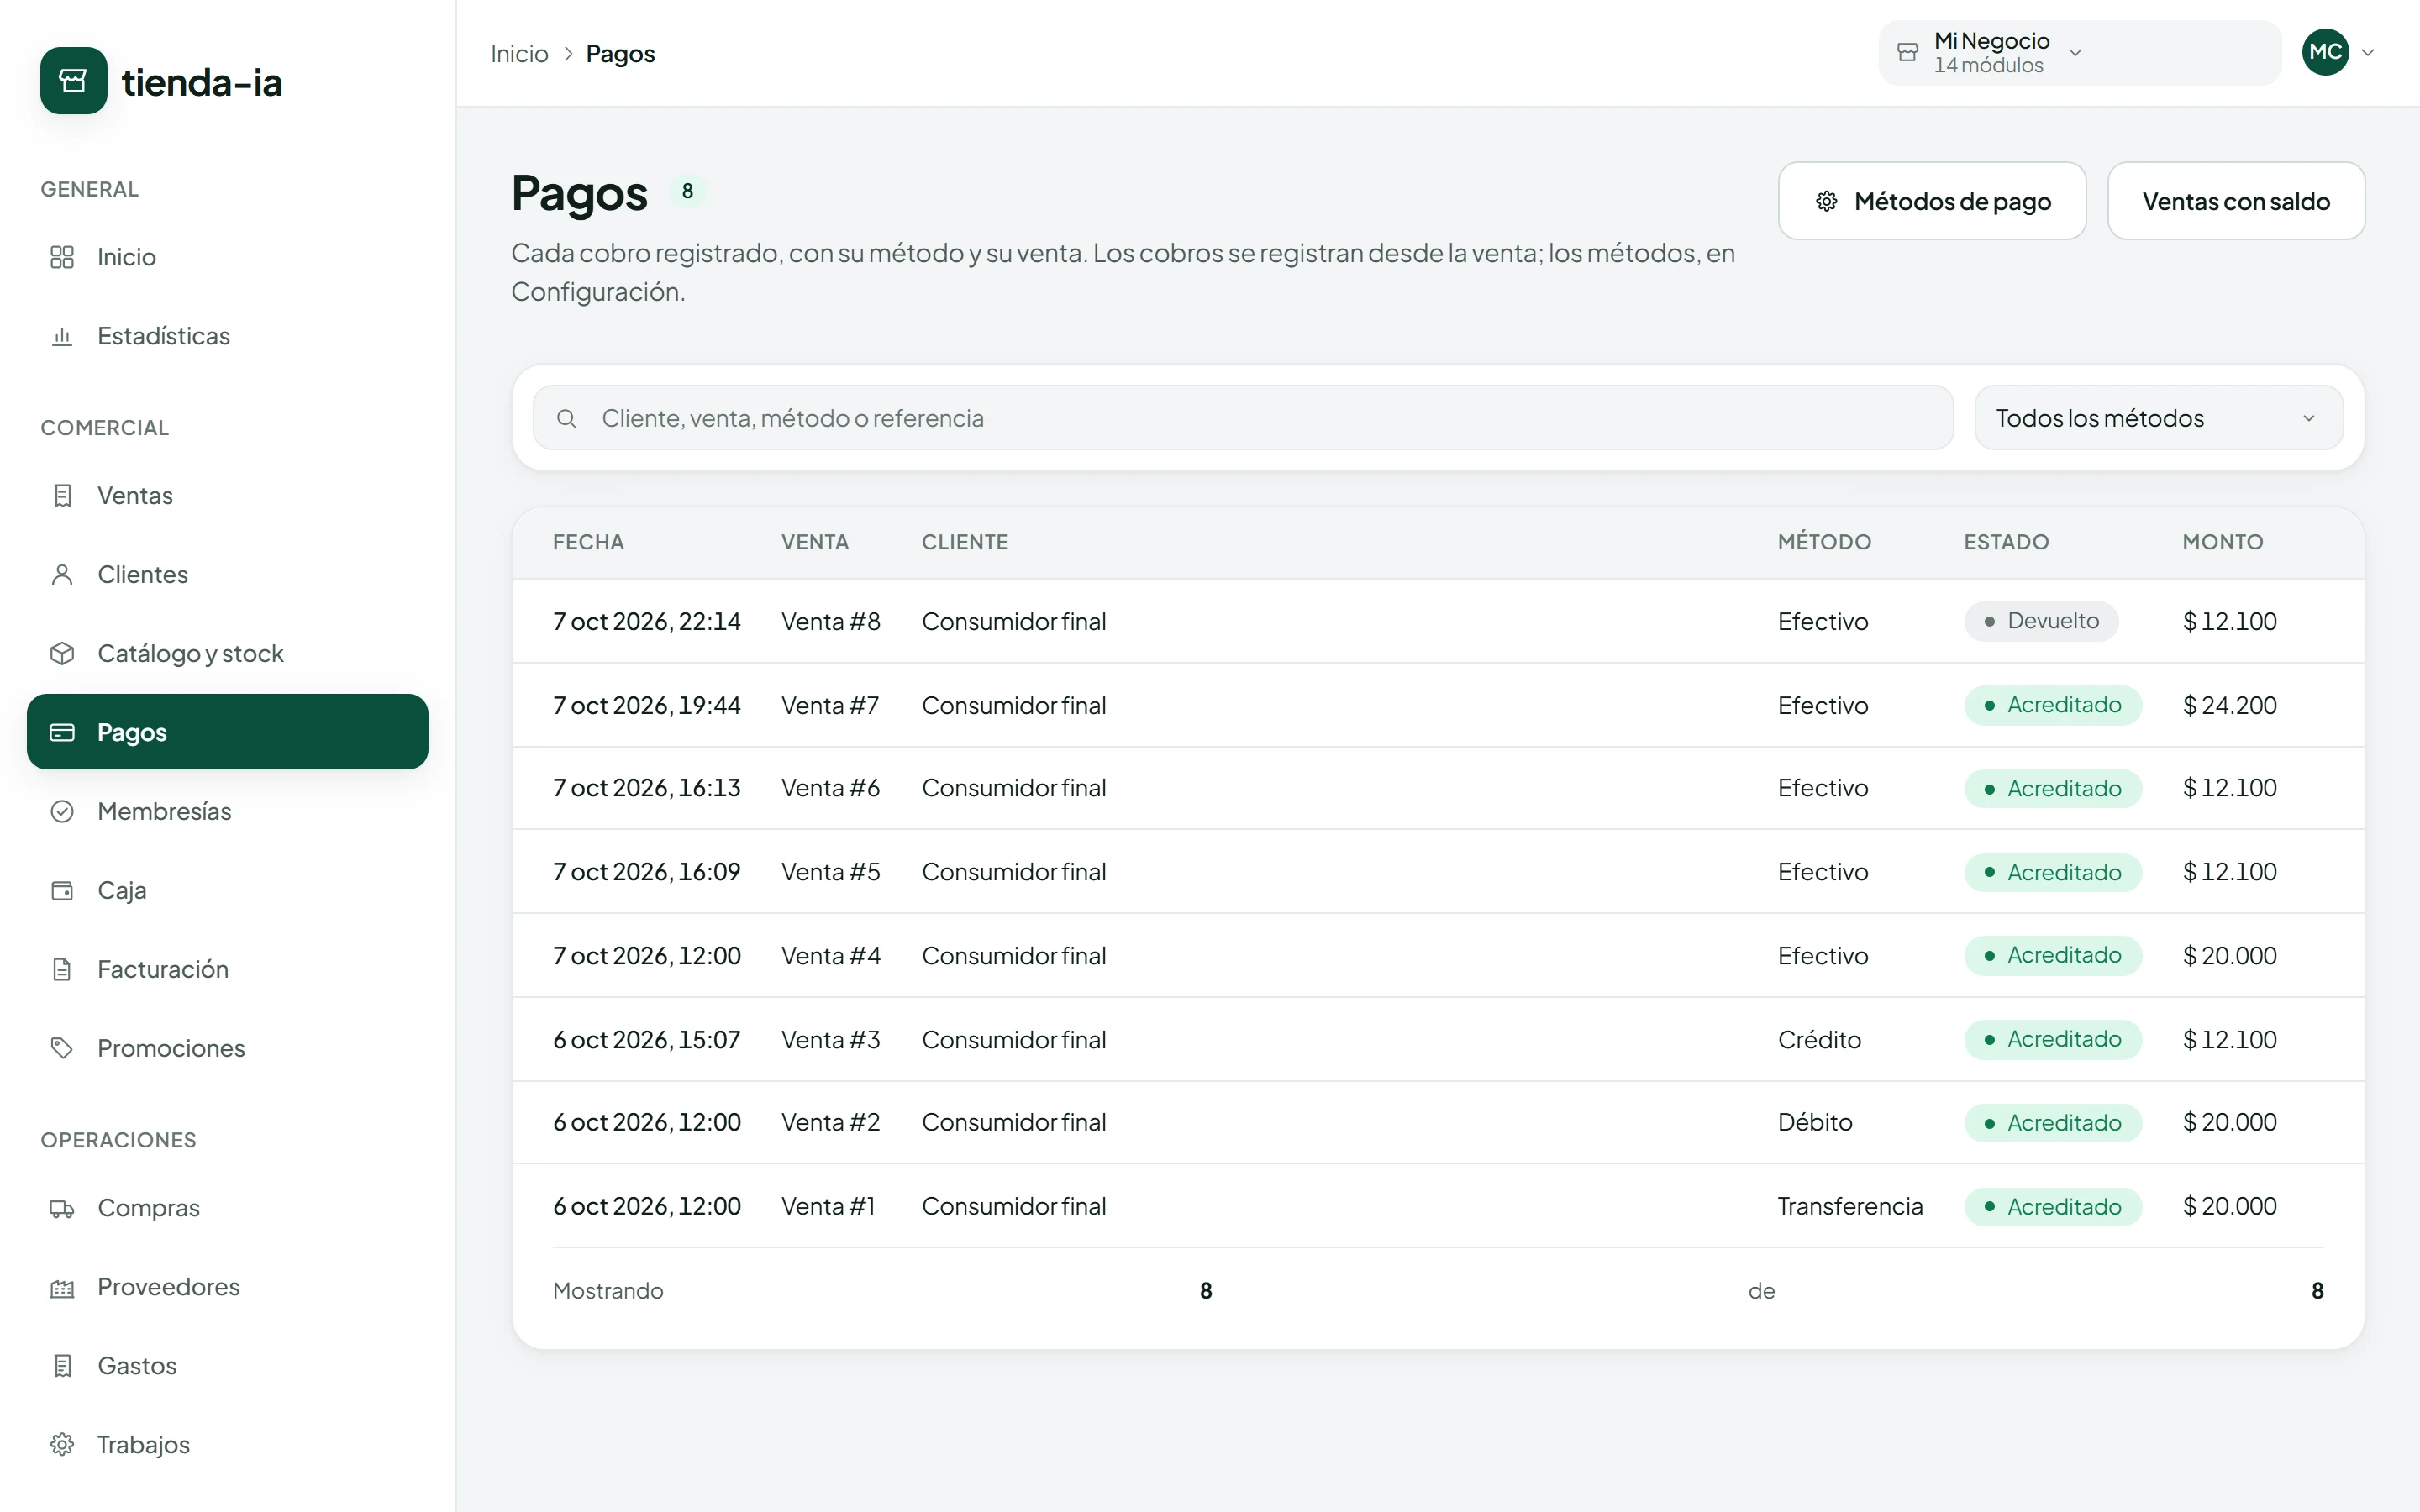Click the Devuelto status badge for Venta #8

coord(2041,621)
